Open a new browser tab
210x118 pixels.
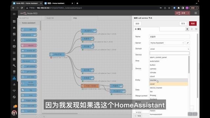point(77,3)
